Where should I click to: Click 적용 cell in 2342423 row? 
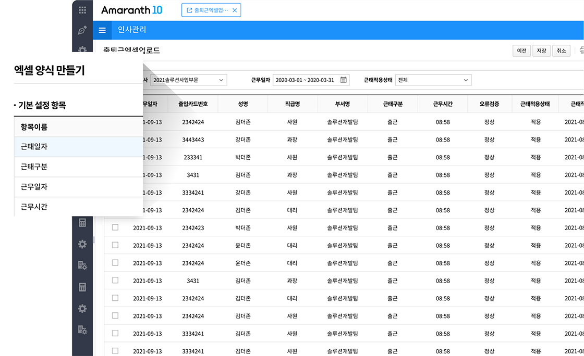click(x=536, y=228)
